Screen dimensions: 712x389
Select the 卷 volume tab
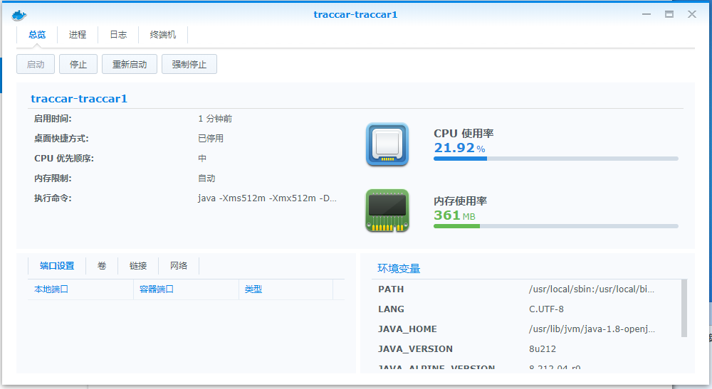tap(102, 266)
